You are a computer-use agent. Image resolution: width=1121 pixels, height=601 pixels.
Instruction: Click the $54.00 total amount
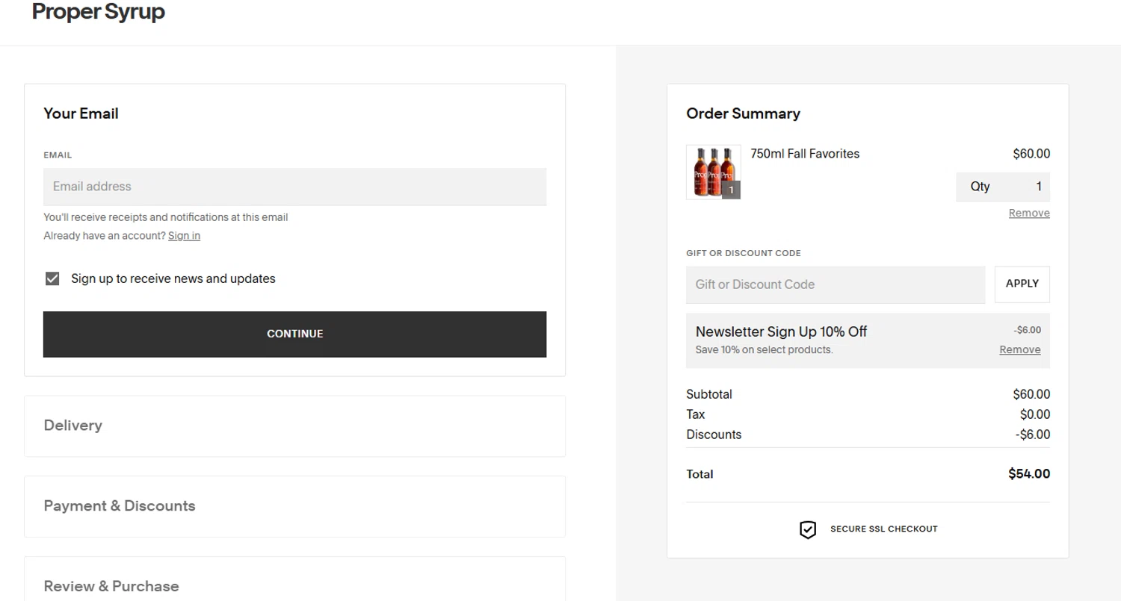[1029, 474]
